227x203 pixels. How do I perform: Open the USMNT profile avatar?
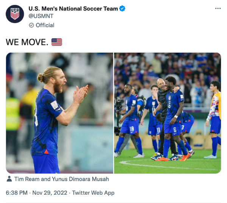15,14
